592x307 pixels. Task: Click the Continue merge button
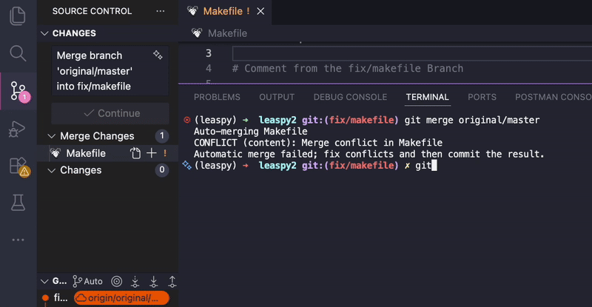tap(112, 113)
